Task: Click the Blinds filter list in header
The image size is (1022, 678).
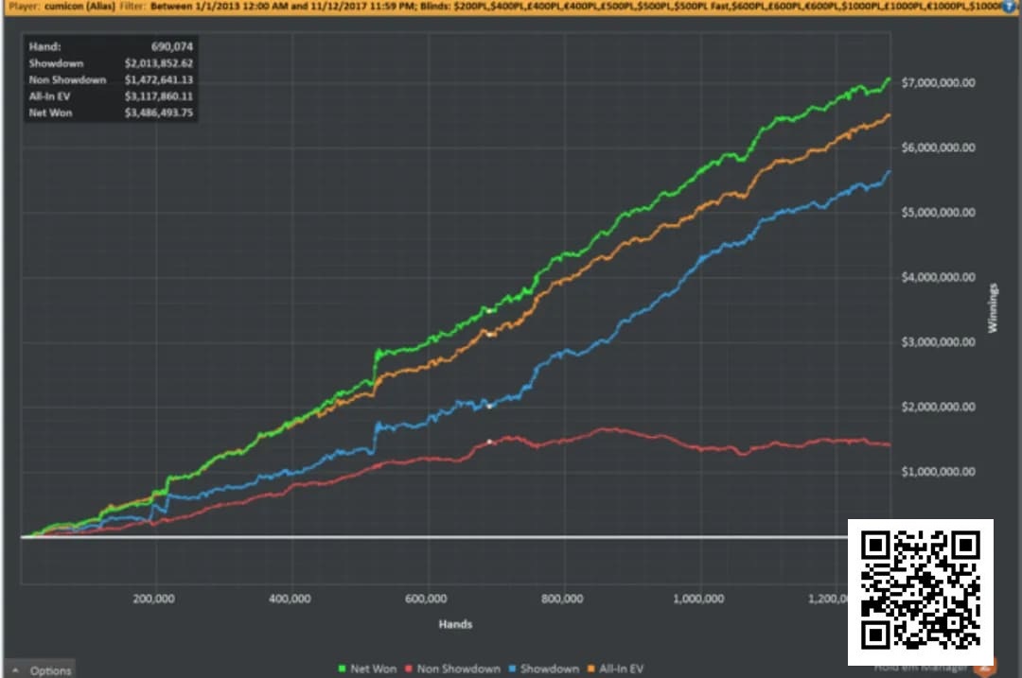Action: coord(711,6)
